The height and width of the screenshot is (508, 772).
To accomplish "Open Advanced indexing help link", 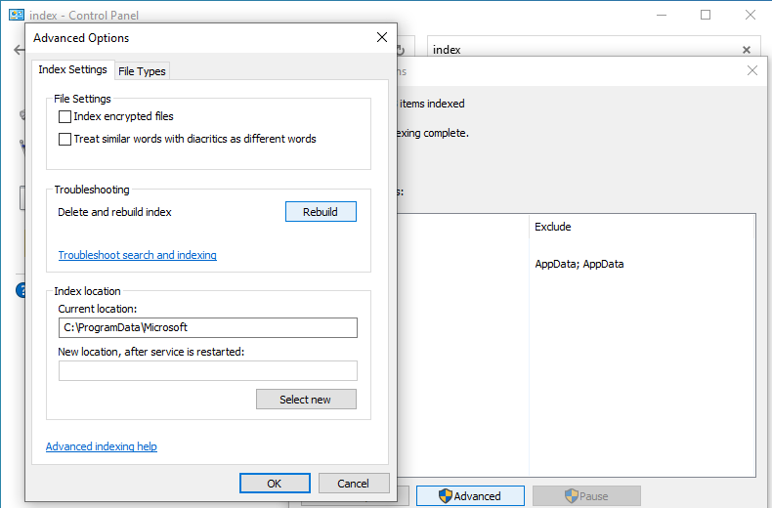I will point(101,446).
